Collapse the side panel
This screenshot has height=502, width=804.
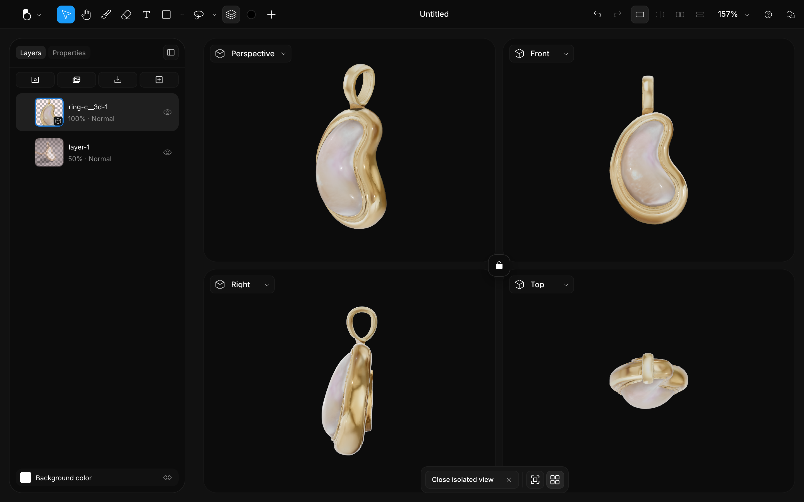point(171,52)
